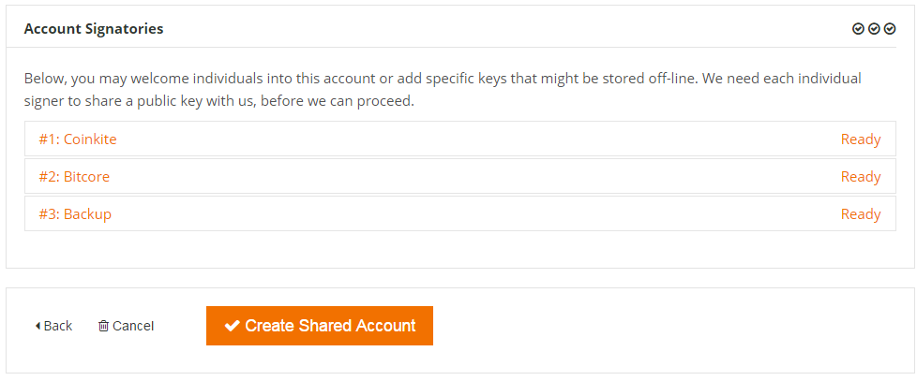Click the Ready status for Bitcore
Screen dimensions: 917x381
(860, 177)
